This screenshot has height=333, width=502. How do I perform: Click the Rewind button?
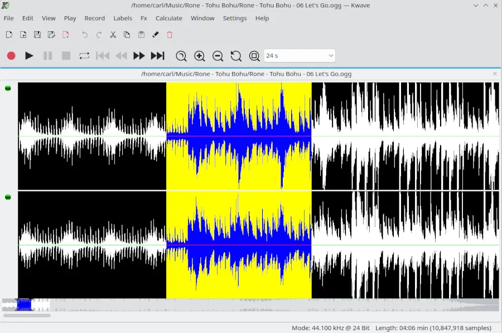[121, 56]
